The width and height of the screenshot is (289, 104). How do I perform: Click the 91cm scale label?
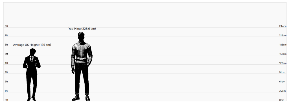click(x=282, y=73)
